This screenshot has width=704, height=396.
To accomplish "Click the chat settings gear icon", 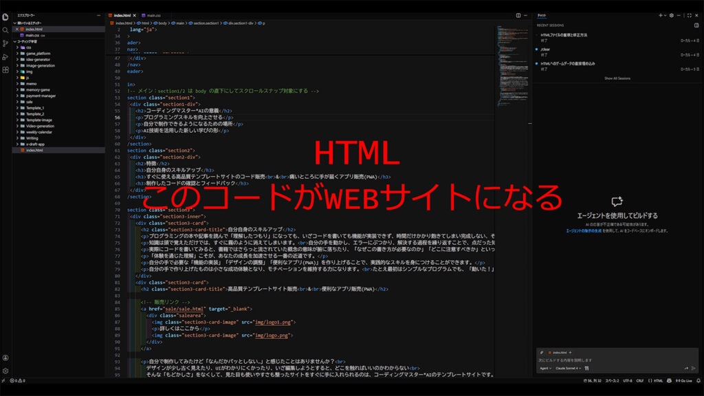I will click(x=672, y=14).
